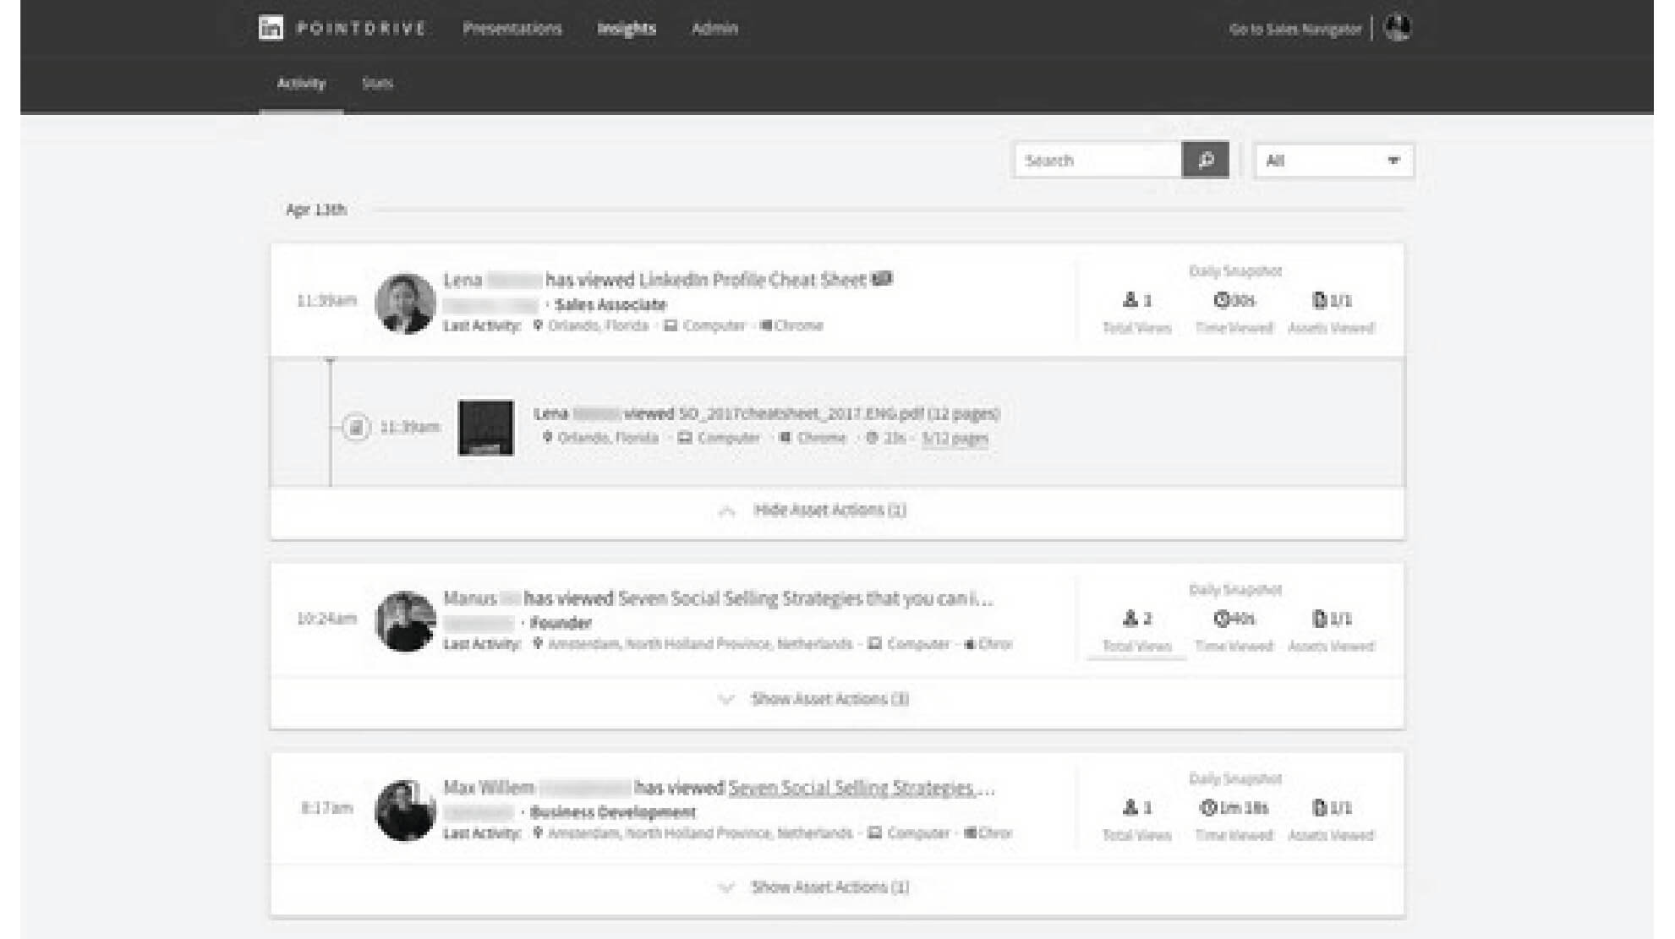Viewport: 1675px width, 939px height.
Task: Click the 5/12 pages link
Action: pyautogui.click(x=955, y=438)
